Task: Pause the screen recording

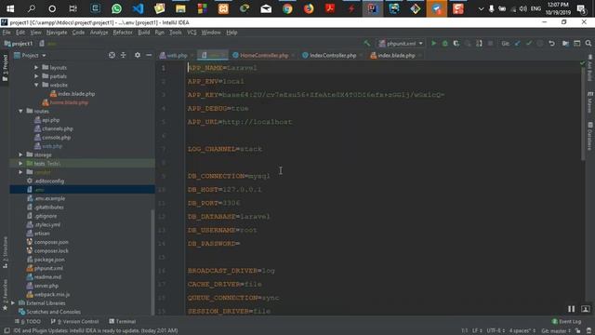Action: (571, 309)
